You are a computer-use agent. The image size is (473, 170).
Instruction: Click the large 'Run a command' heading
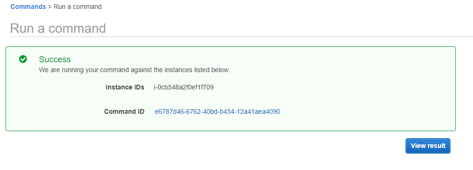click(58, 28)
